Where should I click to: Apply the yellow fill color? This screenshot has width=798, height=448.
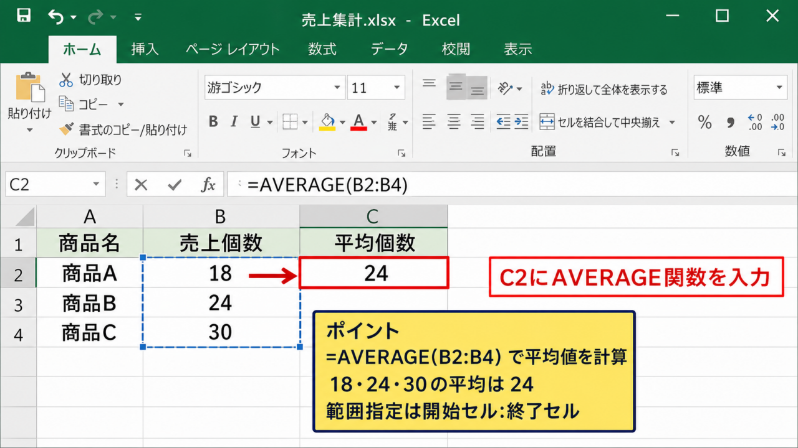click(x=328, y=122)
